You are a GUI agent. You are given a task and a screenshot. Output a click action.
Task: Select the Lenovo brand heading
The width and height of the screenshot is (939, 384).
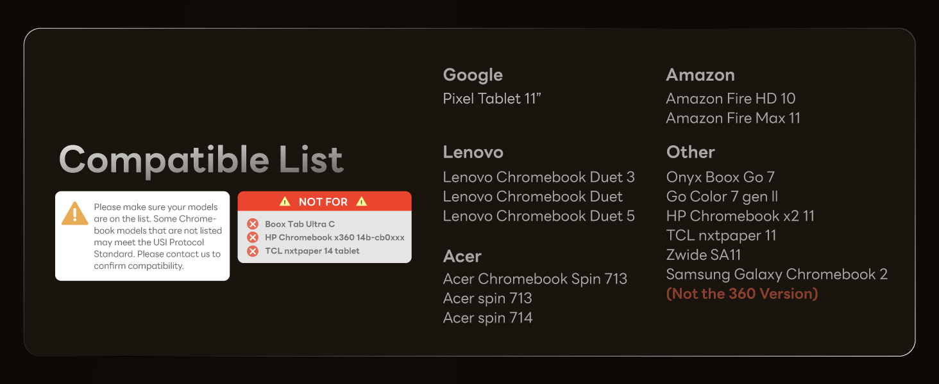point(473,152)
